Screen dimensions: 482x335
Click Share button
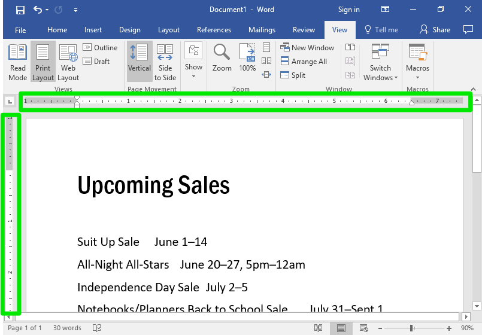435,30
